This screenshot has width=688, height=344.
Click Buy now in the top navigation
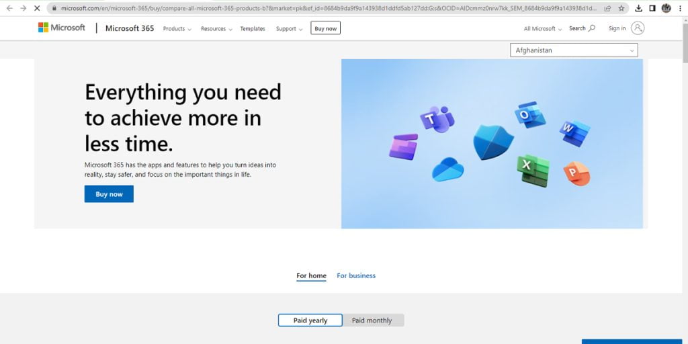(326, 28)
